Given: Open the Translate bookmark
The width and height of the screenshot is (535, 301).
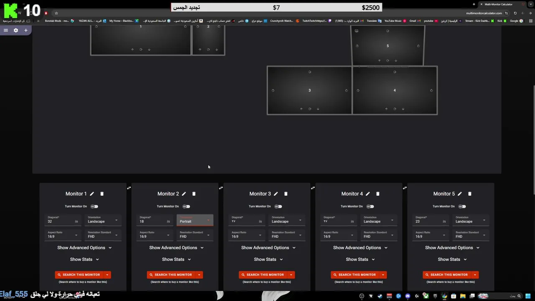Looking at the screenshot, I should [374, 21].
